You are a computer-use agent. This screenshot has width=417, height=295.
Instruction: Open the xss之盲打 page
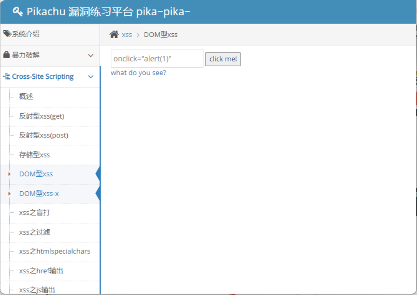tap(34, 213)
